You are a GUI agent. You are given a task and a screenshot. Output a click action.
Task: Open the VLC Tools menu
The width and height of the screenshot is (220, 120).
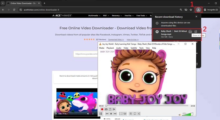pyautogui.click(x=141, y=48)
